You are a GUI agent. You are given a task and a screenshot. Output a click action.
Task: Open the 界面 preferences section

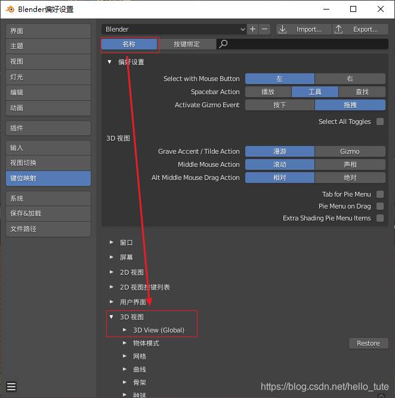point(48,31)
